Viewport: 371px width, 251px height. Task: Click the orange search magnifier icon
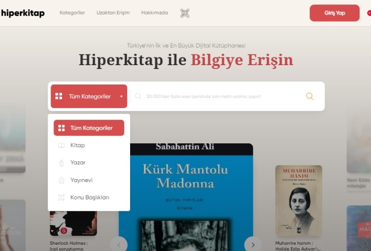point(309,96)
